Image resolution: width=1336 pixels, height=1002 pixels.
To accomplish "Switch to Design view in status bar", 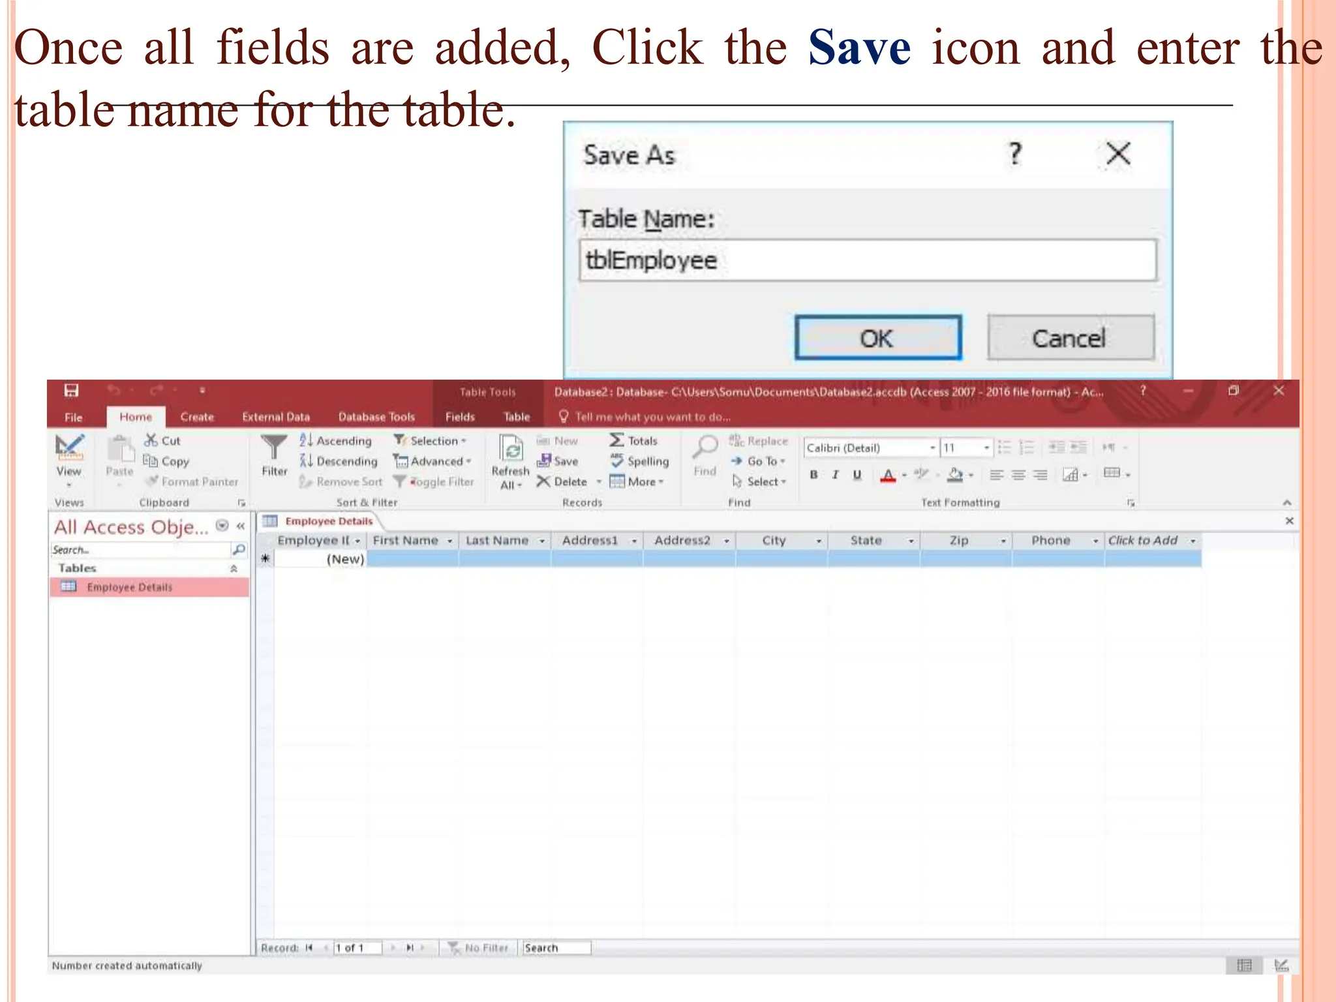I will point(1281,965).
